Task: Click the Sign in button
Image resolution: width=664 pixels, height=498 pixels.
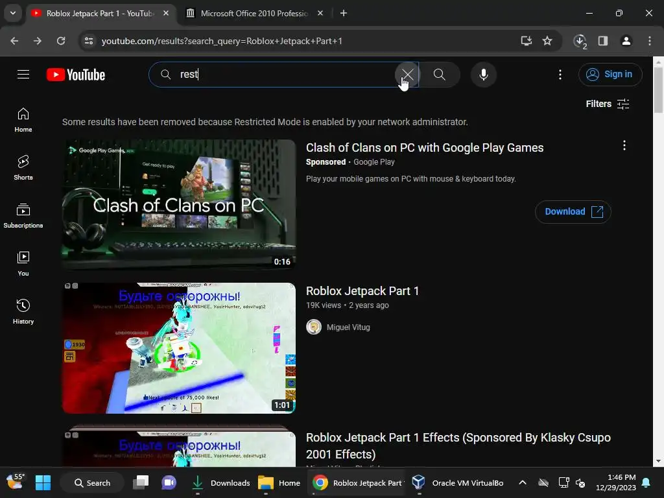Action: pyautogui.click(x=610, y=75)
